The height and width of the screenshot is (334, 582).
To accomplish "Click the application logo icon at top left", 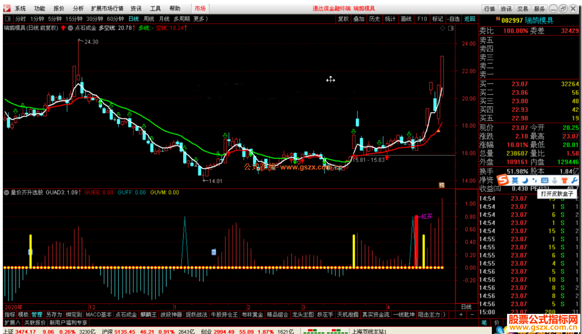I will pyautogui.click(x=7, y=9).
